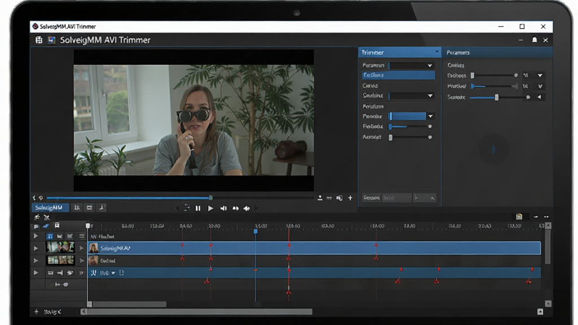Open the blue-filled dropdown in Trimmer panel
Screen dimensions: 578x325
[x=411, y=116]
